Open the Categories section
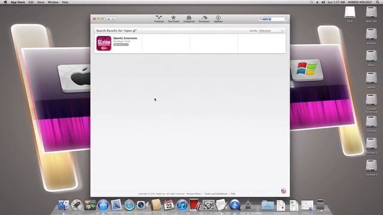 [189, 19]
